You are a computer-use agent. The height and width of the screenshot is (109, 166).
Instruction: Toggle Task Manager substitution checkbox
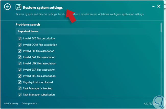click(x=20, y=95)
